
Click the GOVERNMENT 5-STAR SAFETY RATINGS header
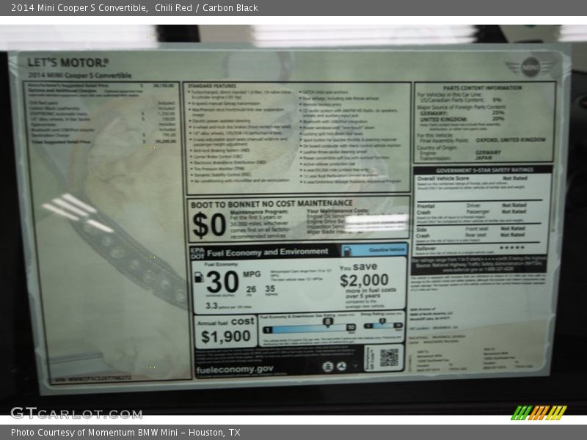[x=484, y=170]
